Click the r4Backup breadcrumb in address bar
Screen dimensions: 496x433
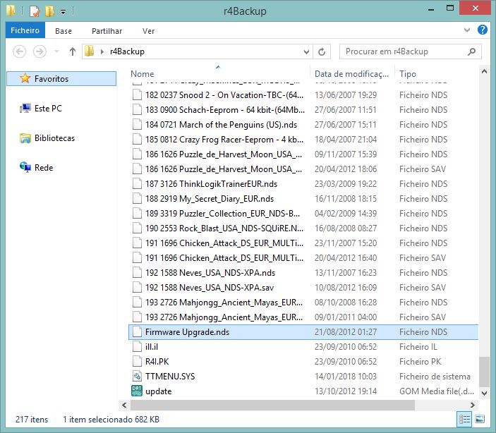point(127,51)
